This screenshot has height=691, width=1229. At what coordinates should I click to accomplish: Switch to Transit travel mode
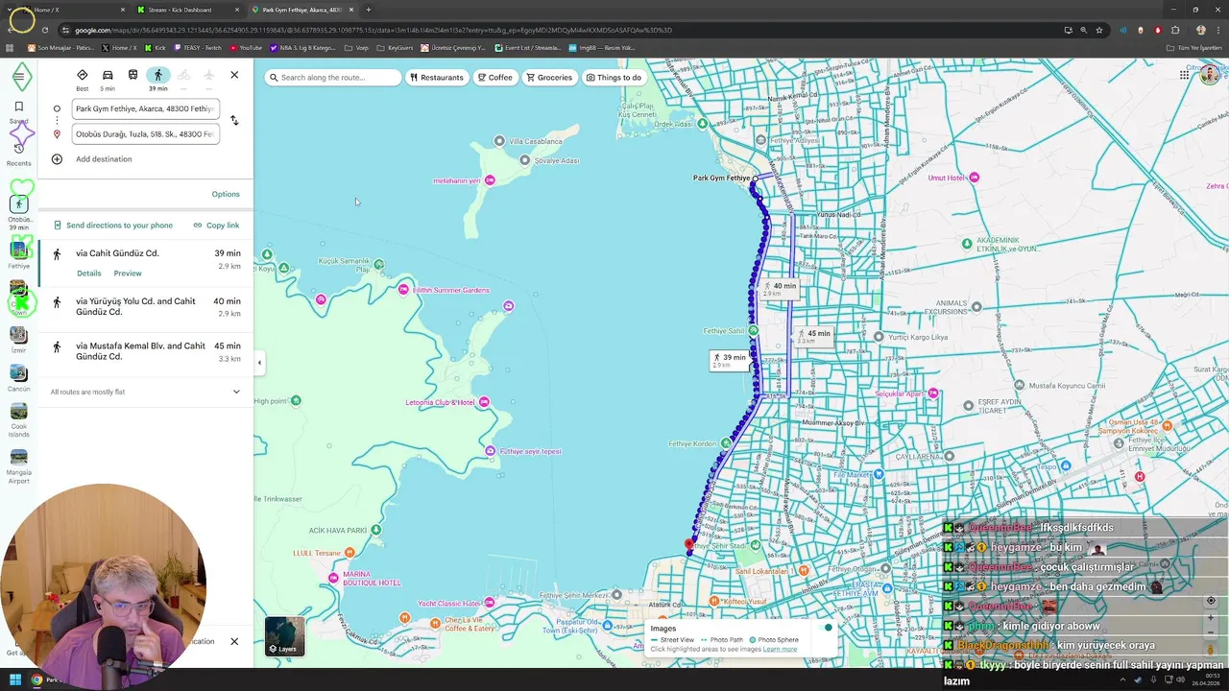click(133, 75)
